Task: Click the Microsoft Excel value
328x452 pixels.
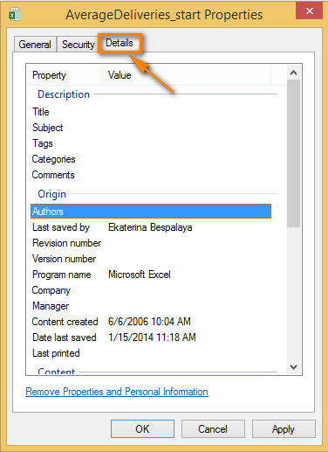Action: coord(140,275)
